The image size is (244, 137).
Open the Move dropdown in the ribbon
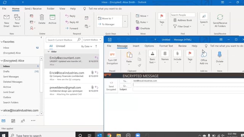pyautogui.click(x=142, y=16)
